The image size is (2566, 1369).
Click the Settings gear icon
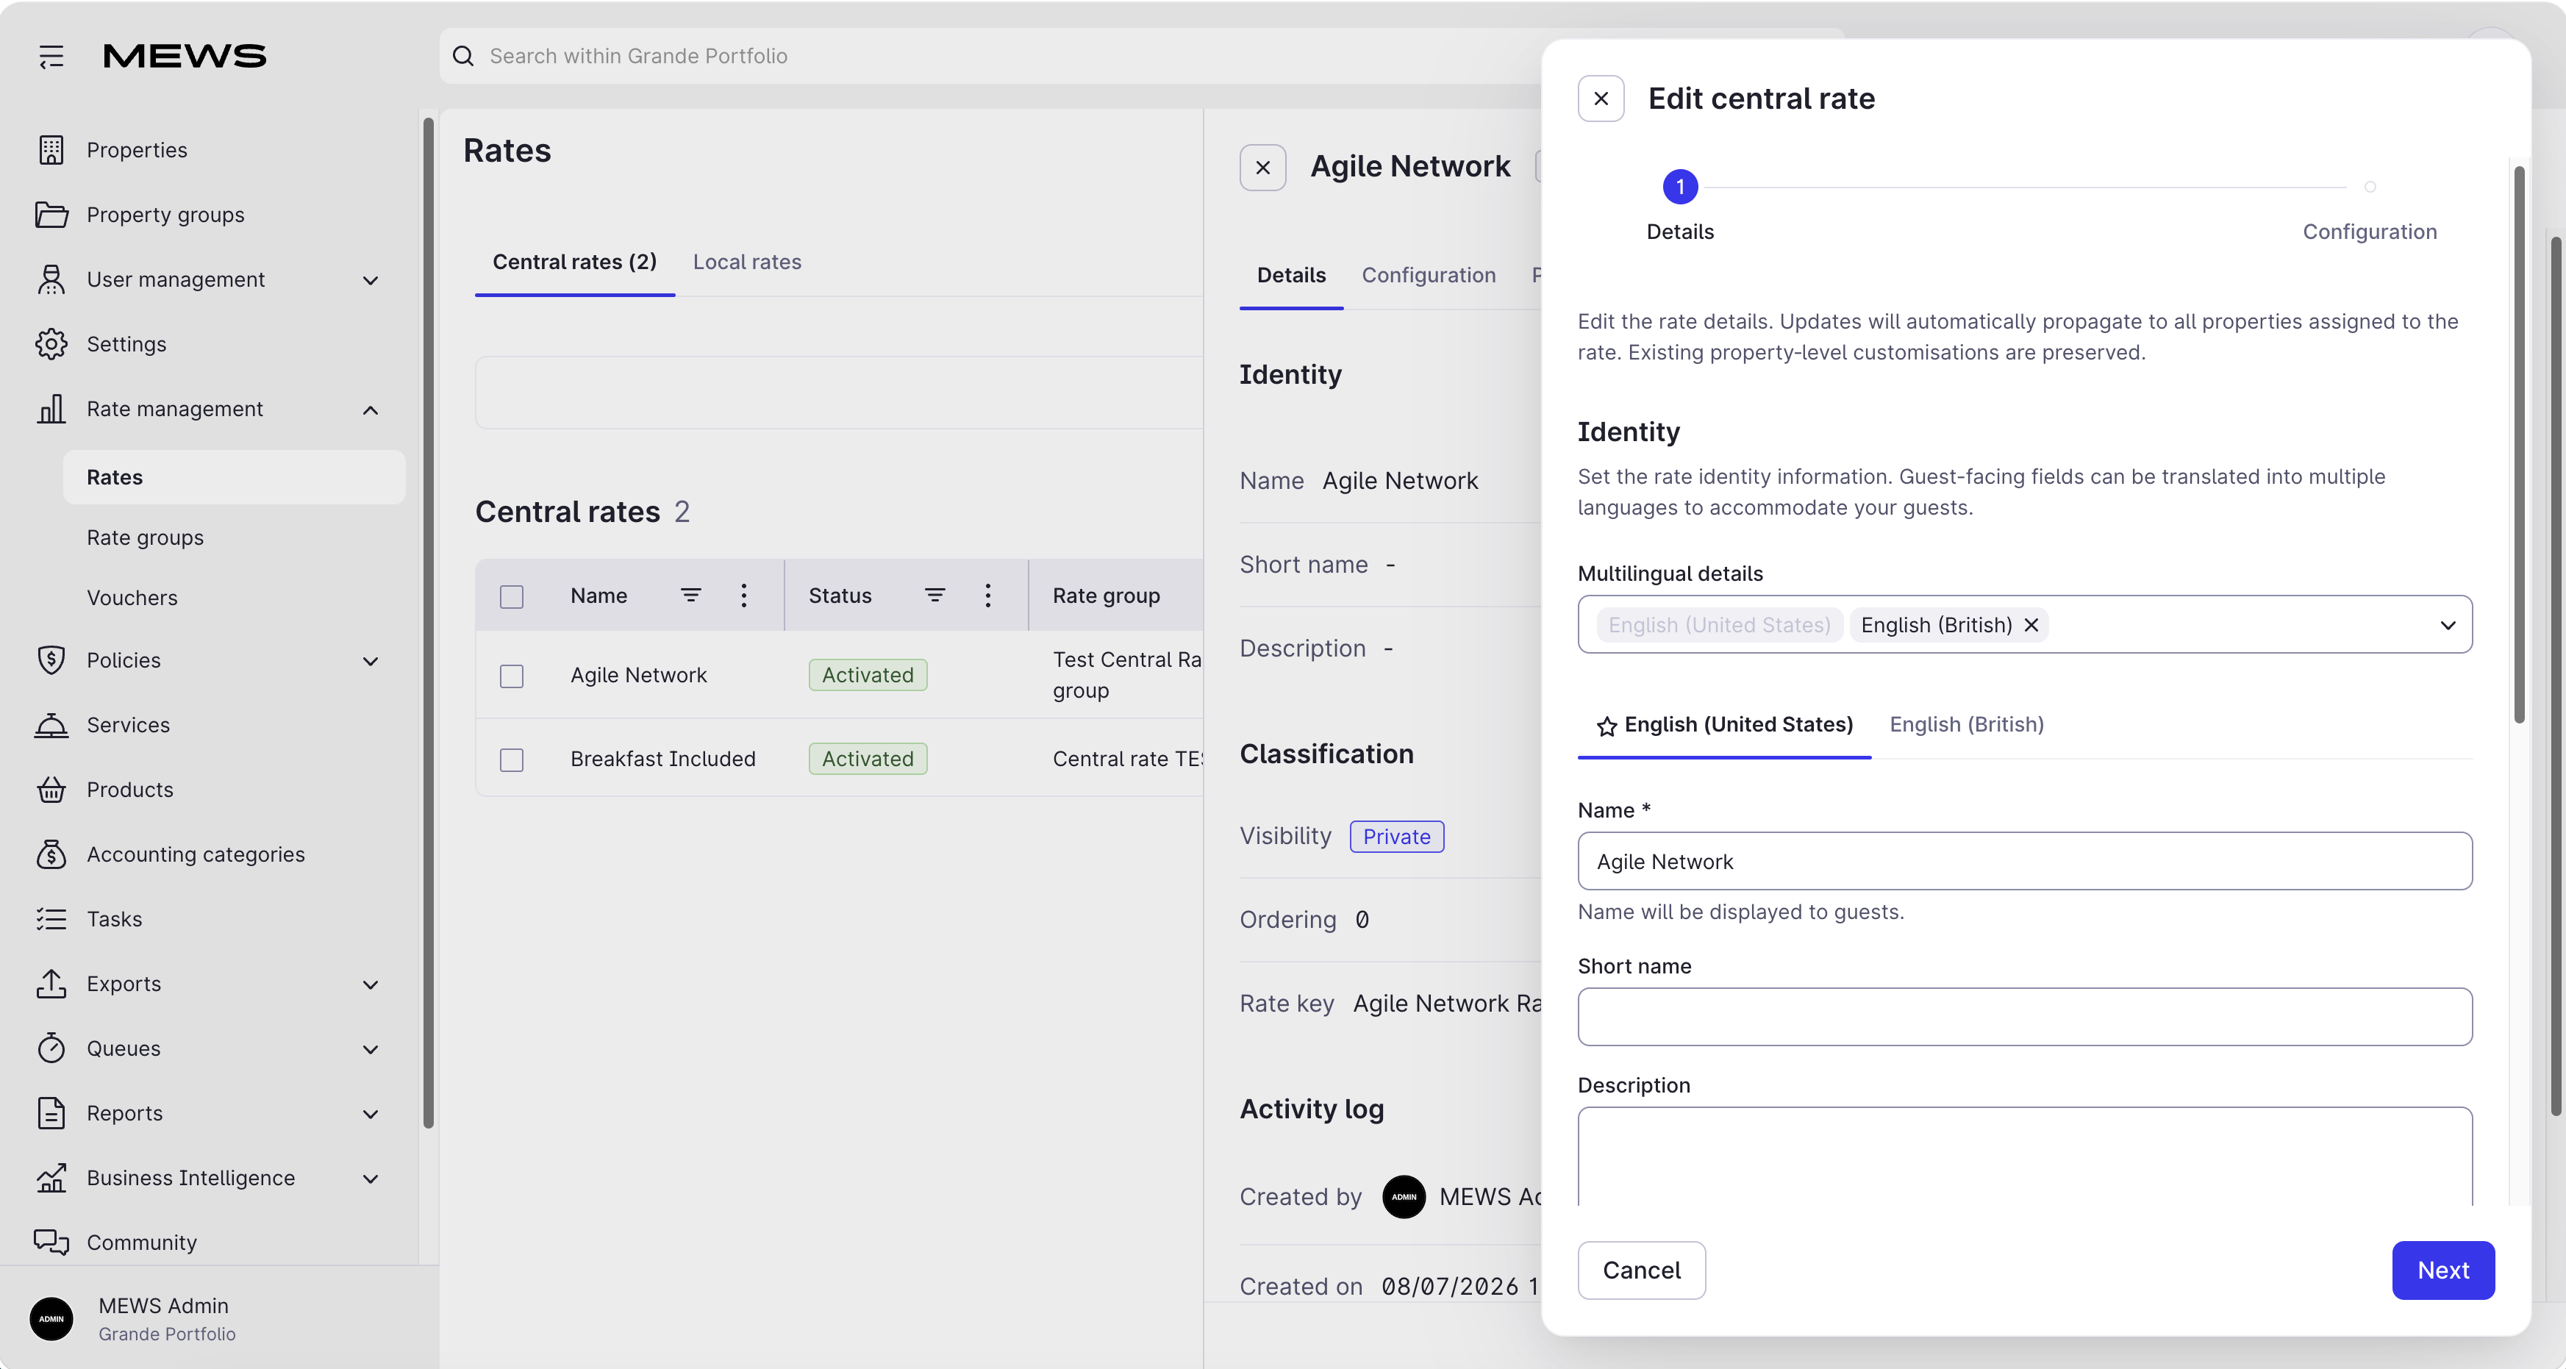(51, 344)
